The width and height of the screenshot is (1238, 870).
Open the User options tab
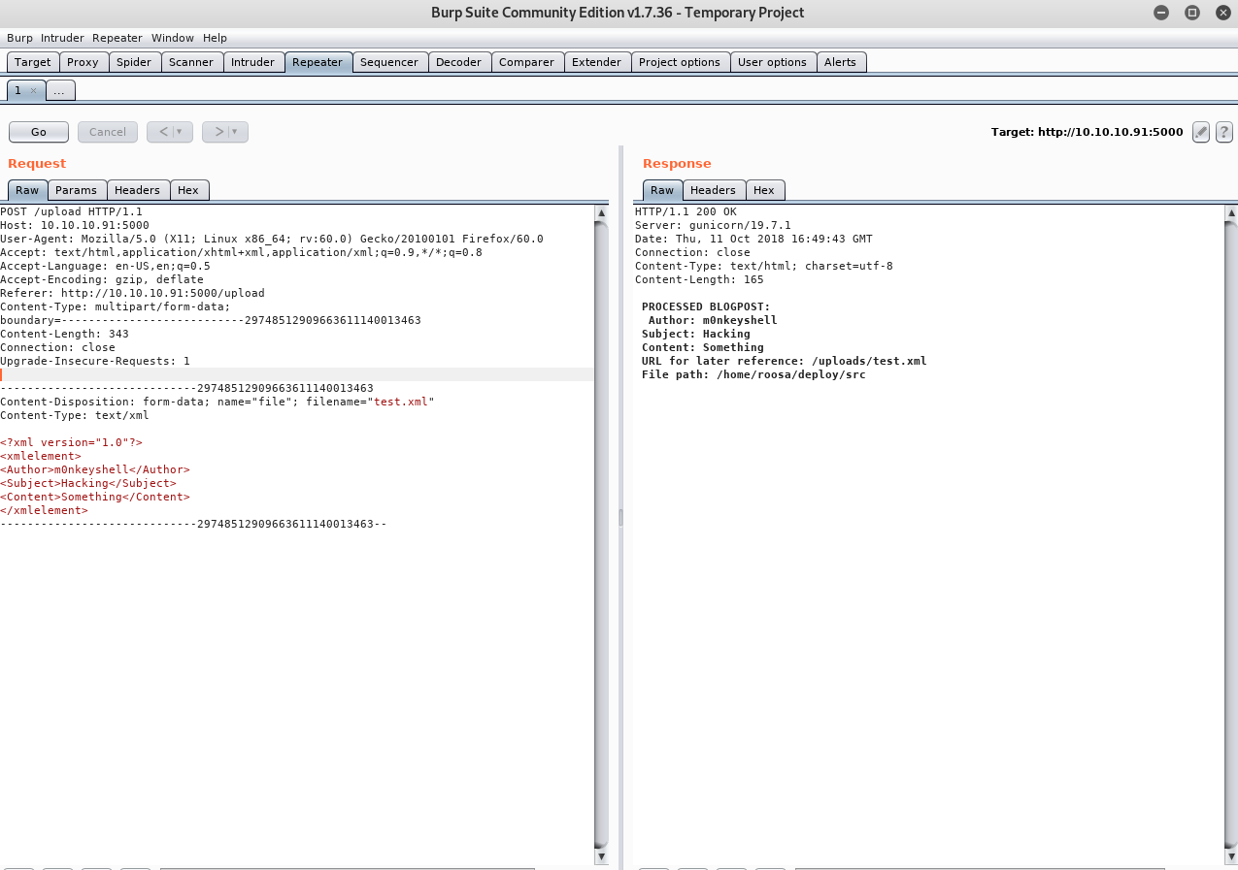[x=772, y=62]
